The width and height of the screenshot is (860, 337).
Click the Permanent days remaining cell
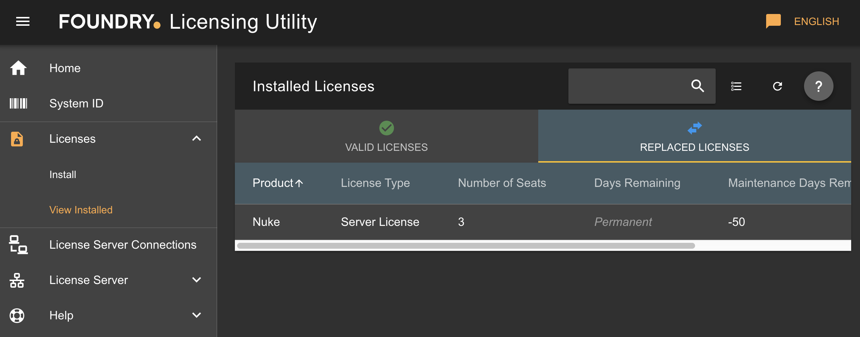coord(623,222)
